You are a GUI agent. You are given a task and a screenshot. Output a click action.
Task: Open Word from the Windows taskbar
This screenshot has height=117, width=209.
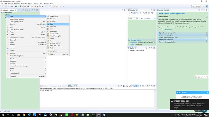coord(104,115)
